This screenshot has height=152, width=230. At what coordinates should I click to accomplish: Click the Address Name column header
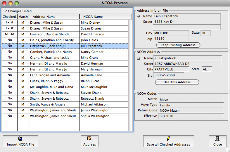tap(44, 17)
